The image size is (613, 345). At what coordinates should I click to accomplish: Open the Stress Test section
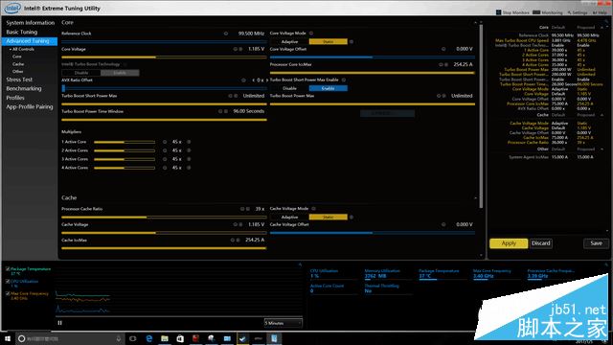click(x=19, y=80)
